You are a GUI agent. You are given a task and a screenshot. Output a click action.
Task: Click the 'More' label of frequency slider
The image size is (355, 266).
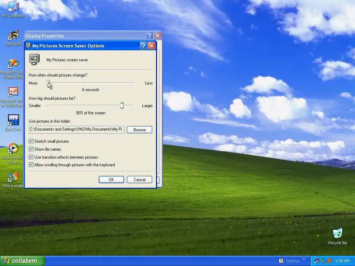[33, 83]
